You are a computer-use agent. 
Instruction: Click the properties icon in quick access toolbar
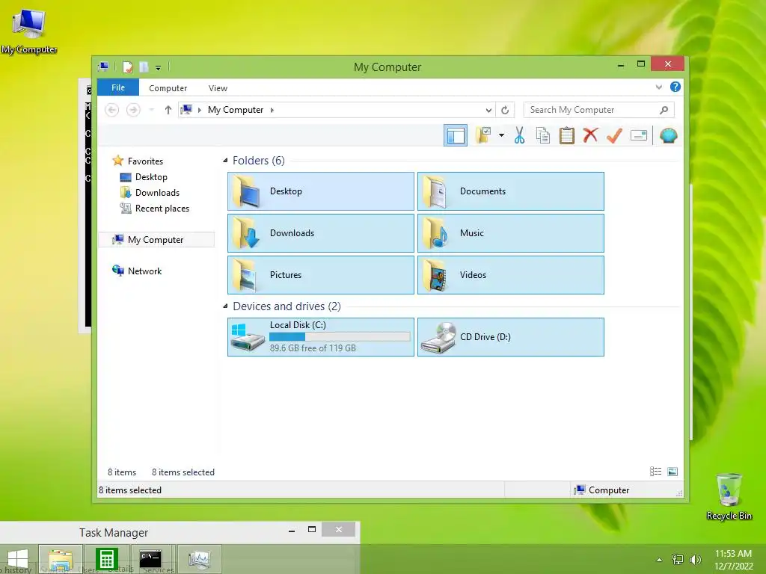(127, 67)
